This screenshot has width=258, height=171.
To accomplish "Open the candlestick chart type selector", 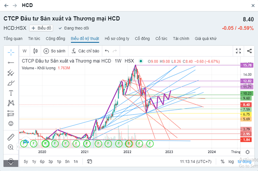I will click(x=36, y=51).
